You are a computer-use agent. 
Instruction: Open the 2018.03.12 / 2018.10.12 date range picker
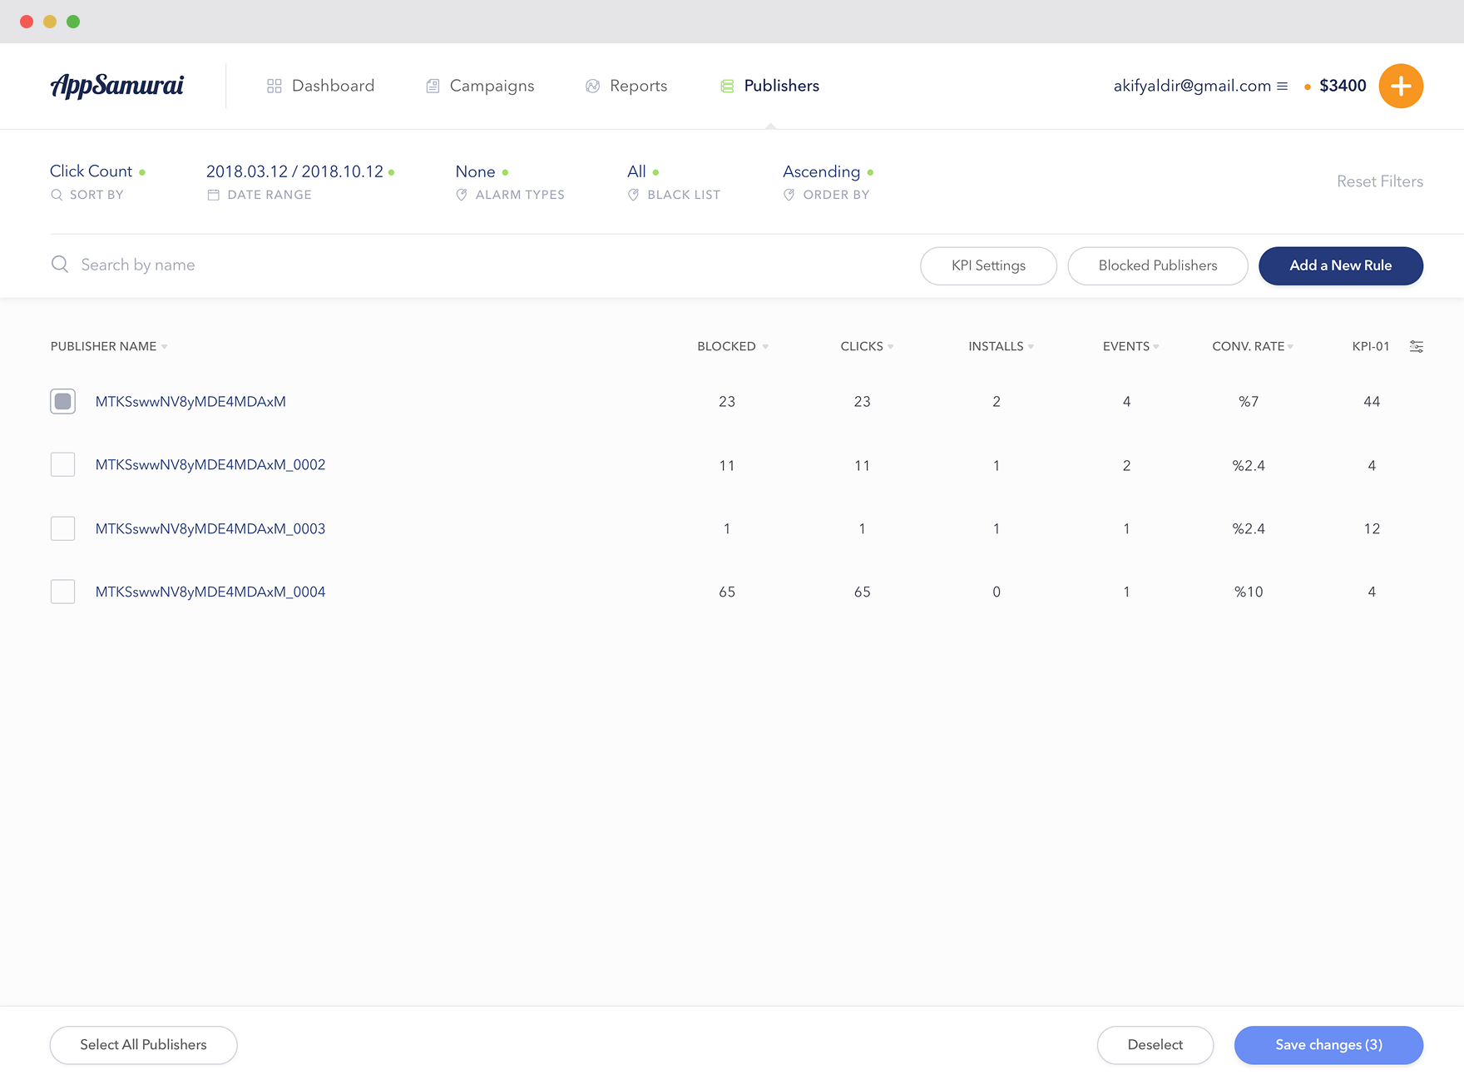(300, 171)
